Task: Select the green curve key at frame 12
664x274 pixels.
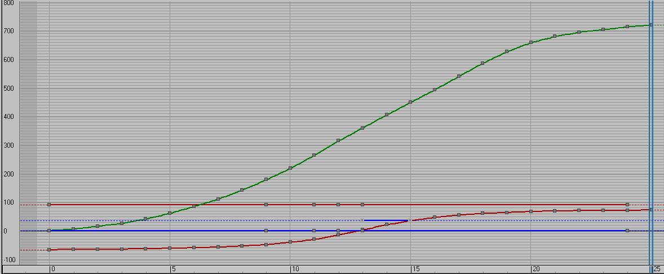Action: (338, 140)
